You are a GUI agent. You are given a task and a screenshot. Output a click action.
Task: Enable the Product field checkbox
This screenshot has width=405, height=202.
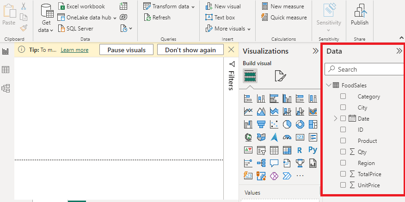(343, 141)
